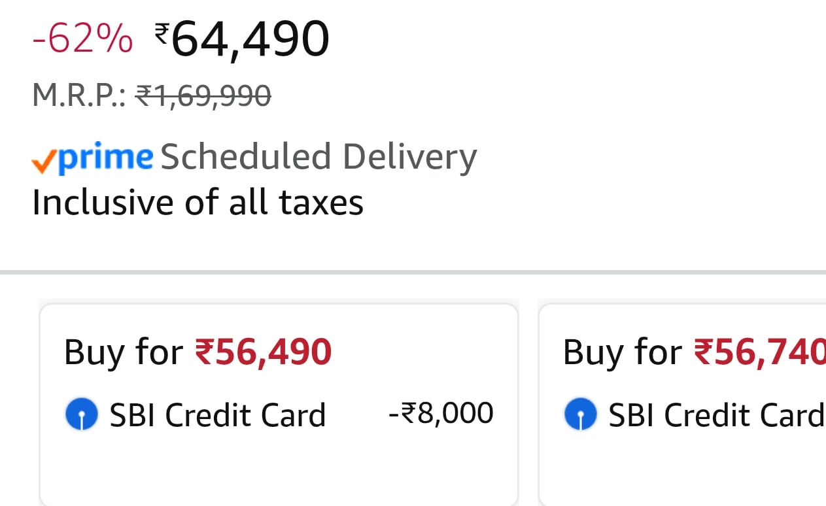The image size is (826, 506).
Task: Click the orange Prime checkmark icon
Action: tap(44, 161)
